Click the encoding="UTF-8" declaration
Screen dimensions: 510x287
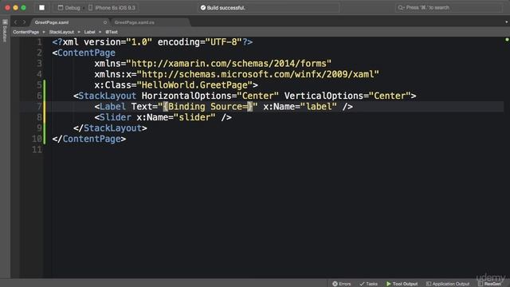pyautogui.click(x=200, y=42)
